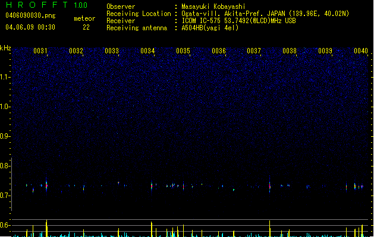Click the bright echo at 0031
The image size is (374, 237).
(x=46, y=185)
